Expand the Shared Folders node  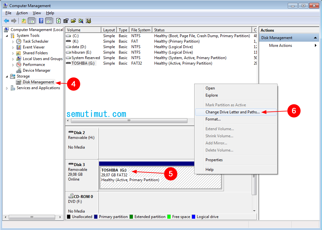[13, 53]
